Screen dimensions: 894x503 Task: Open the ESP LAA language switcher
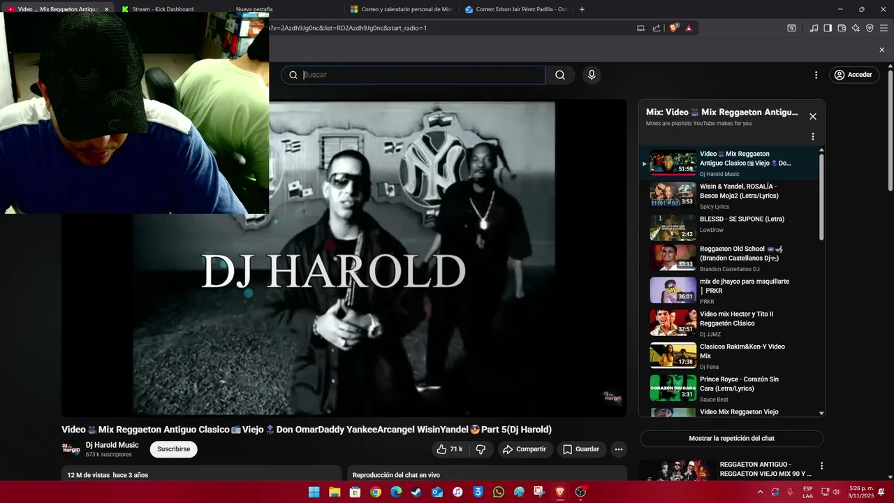point(807,492)
